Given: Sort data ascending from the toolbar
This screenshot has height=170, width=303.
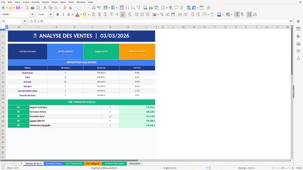Looking at the screenshot, I should coord(127,8).
